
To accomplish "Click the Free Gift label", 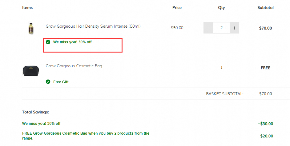I will click(61, 82).
